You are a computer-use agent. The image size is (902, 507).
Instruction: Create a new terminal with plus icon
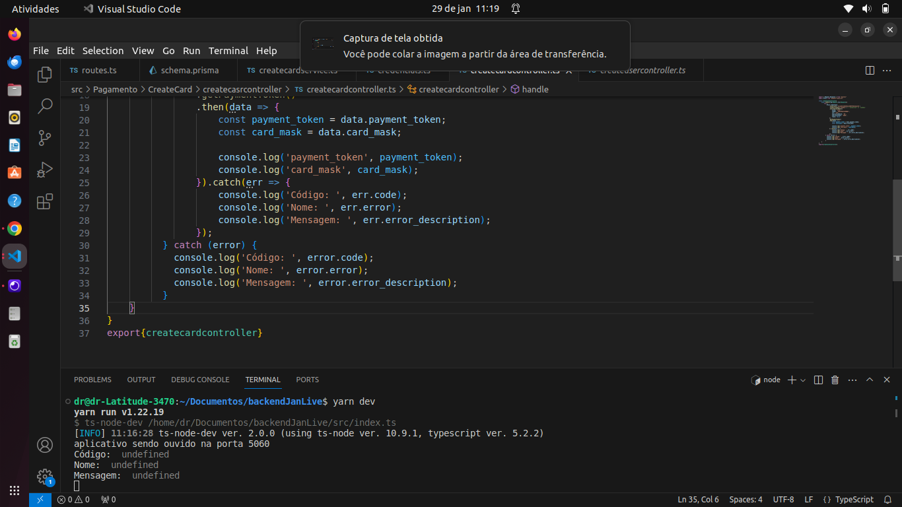792,380
